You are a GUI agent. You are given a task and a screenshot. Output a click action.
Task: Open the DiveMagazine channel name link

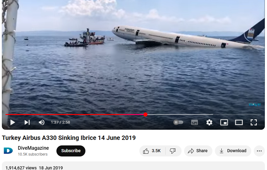[x=33, y=148]
